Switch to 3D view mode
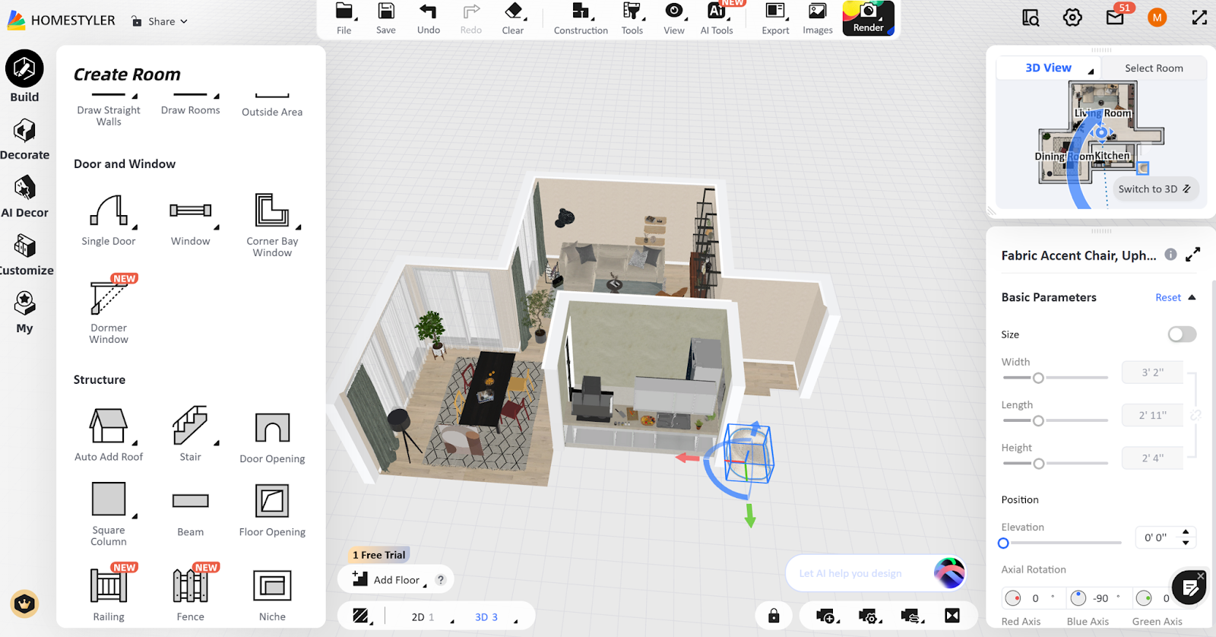1216x637 pixels. pos(486,617)
